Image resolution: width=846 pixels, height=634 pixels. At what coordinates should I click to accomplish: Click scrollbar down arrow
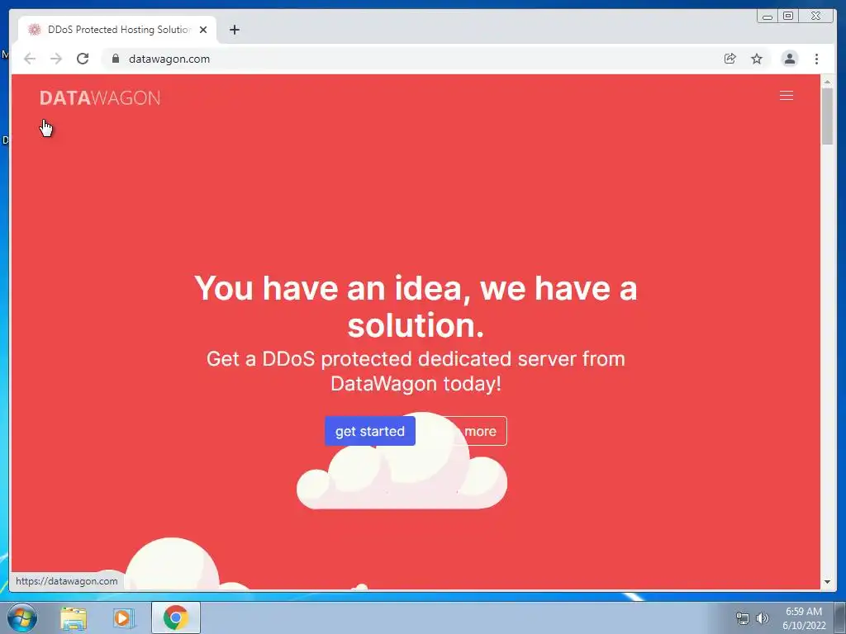coord(827,582)
